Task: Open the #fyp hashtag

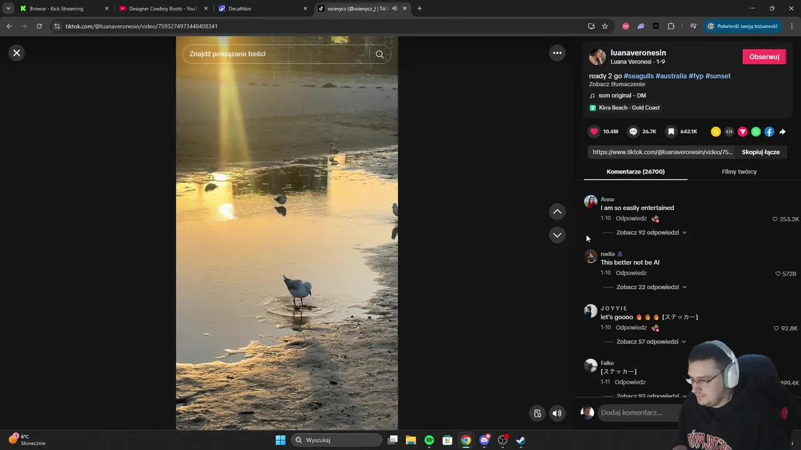Action: 696,76
